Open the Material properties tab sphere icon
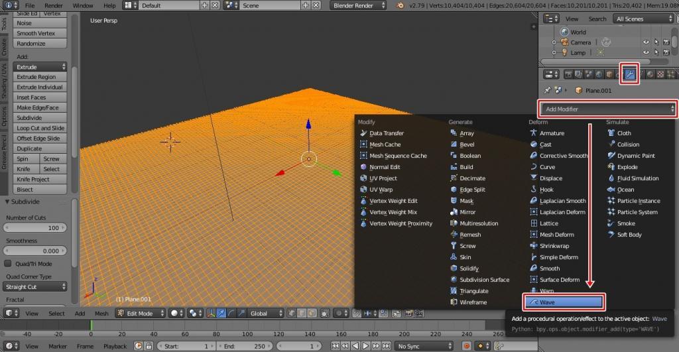Image resolution: width=679 pixels, height=352 pixels. [x=650, y=74]
